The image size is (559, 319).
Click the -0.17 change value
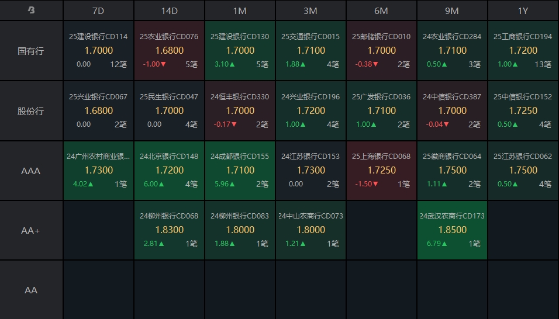[225, 124]
